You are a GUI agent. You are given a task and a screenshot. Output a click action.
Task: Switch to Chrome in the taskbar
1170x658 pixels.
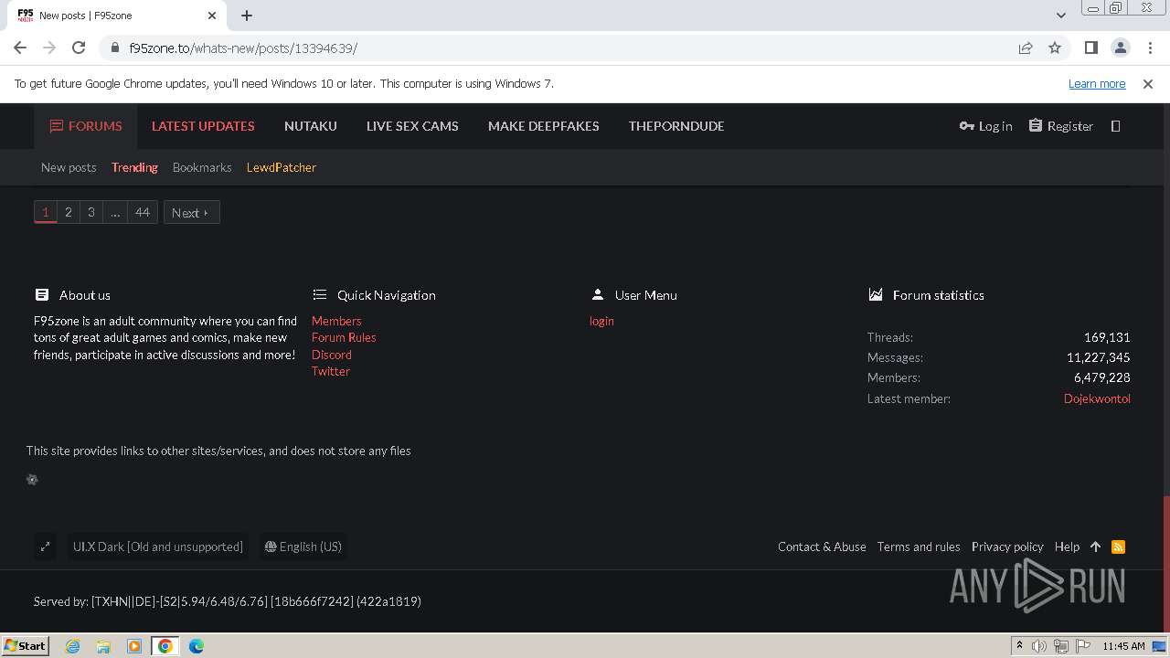coord(165,646)
